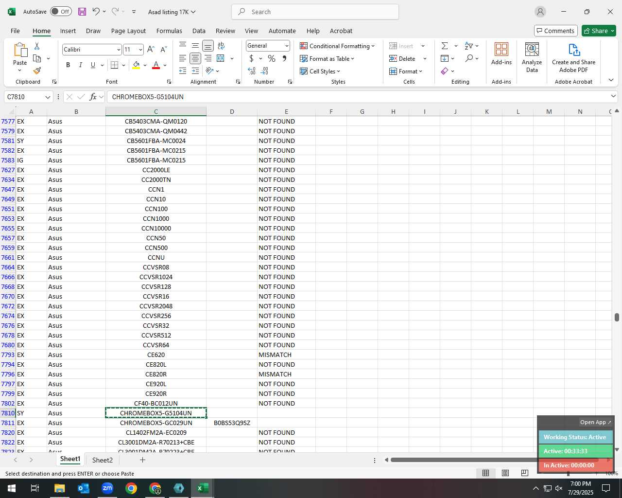Select the Format Painter brush icon
The image size is (622, 498).
click(x=37, y=71)
